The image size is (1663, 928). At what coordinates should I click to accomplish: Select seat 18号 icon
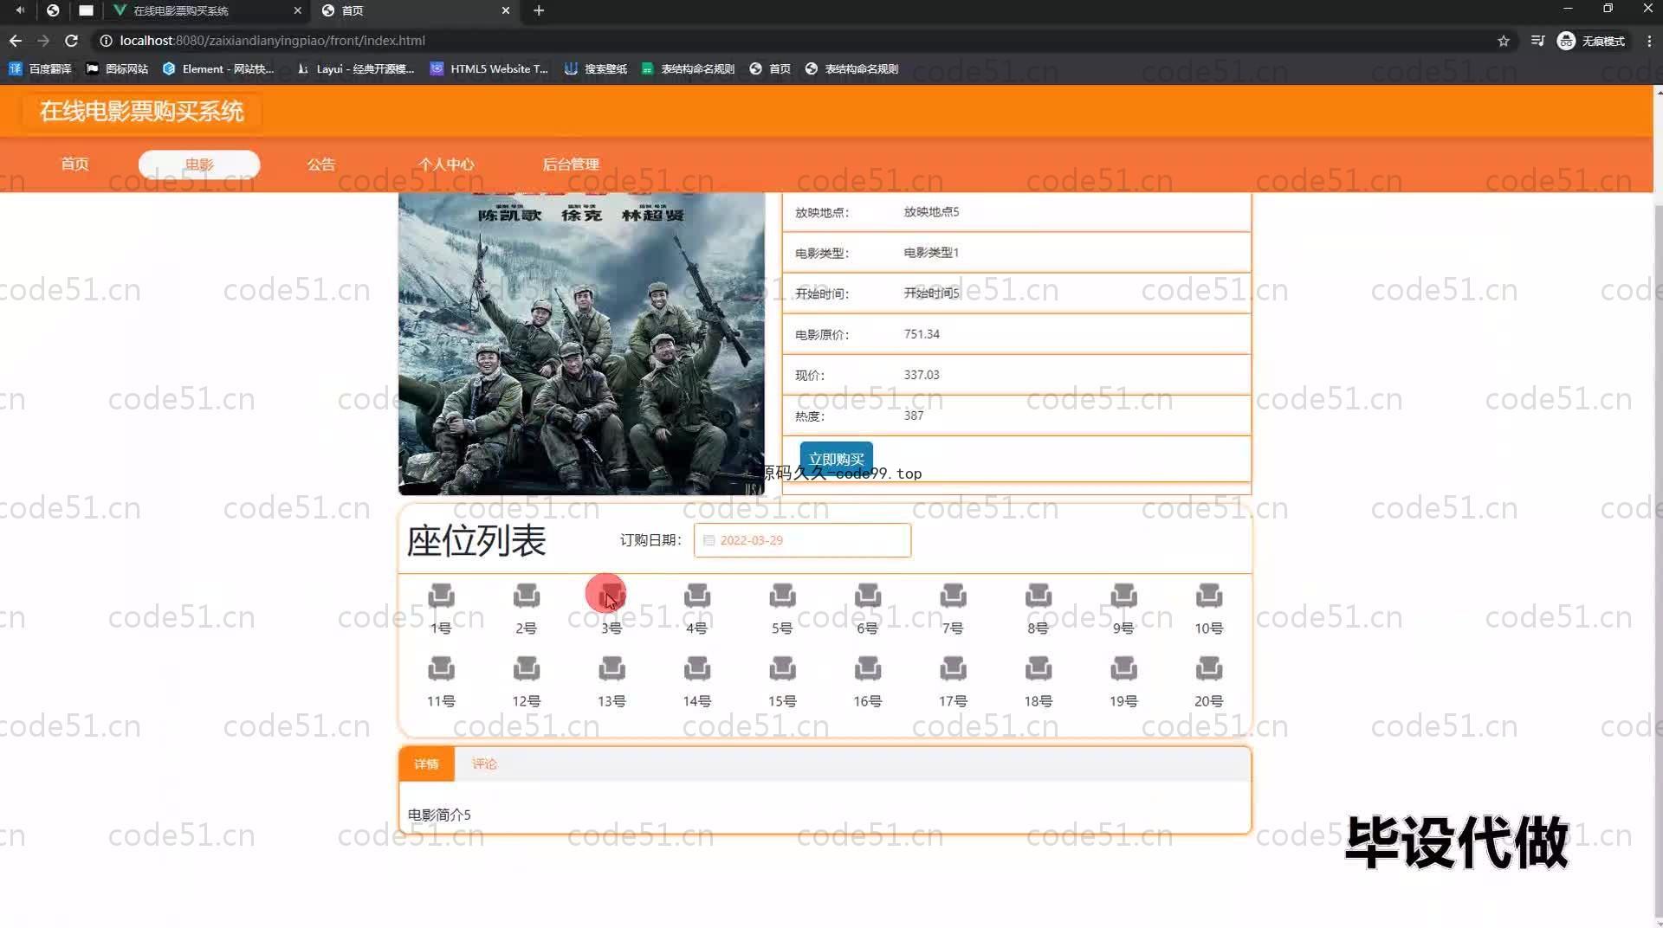click(x=1038, y=668)
